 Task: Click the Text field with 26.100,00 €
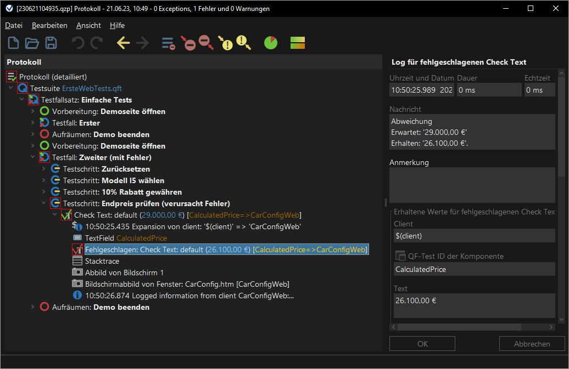tap(475, 305)
